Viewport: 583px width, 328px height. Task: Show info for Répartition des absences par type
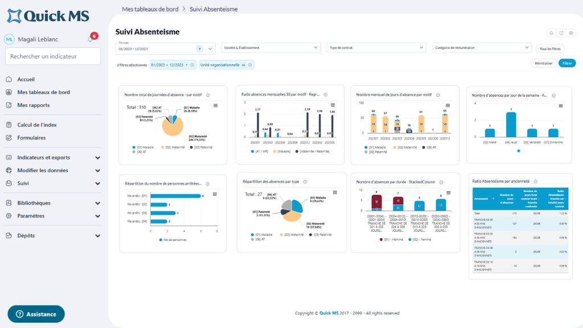305,182
